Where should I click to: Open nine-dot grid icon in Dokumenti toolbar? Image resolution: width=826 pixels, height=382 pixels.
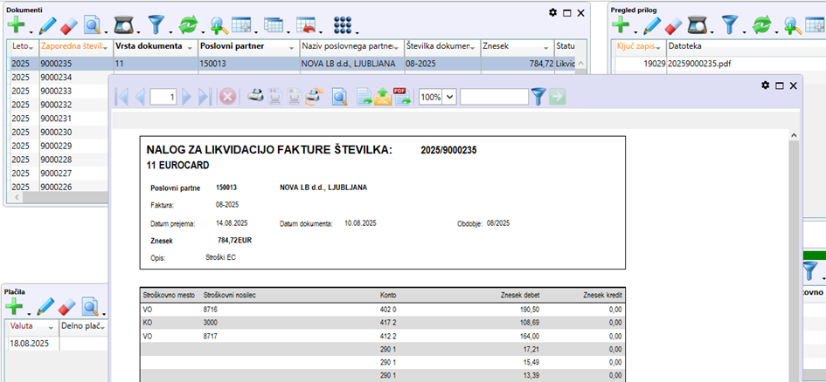(343, 24)
